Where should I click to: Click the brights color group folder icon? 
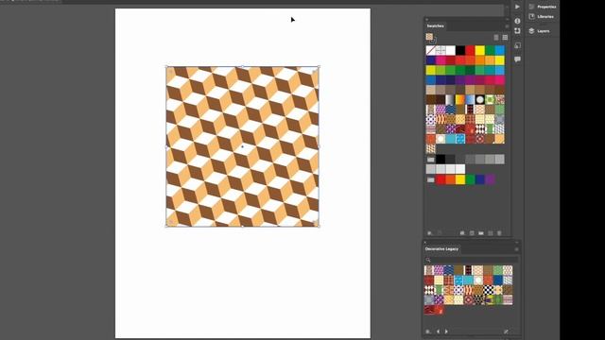click(x=431, y=179)
